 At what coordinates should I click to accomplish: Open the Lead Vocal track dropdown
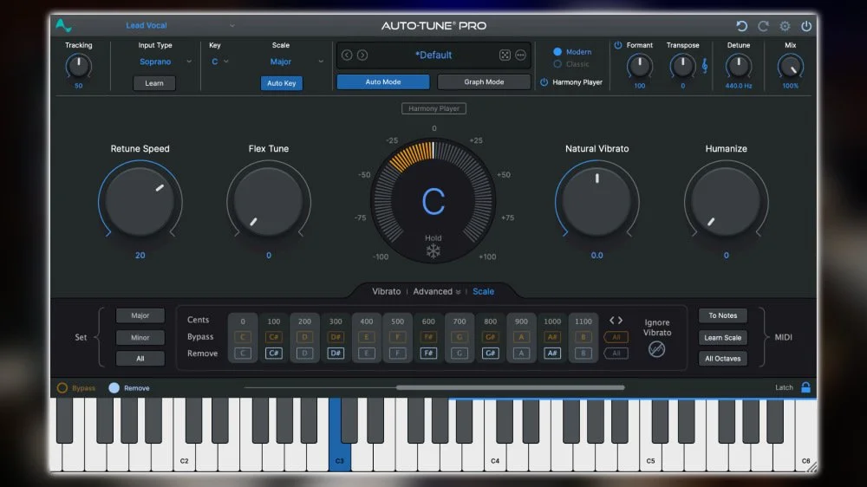[x=179, y=25]
